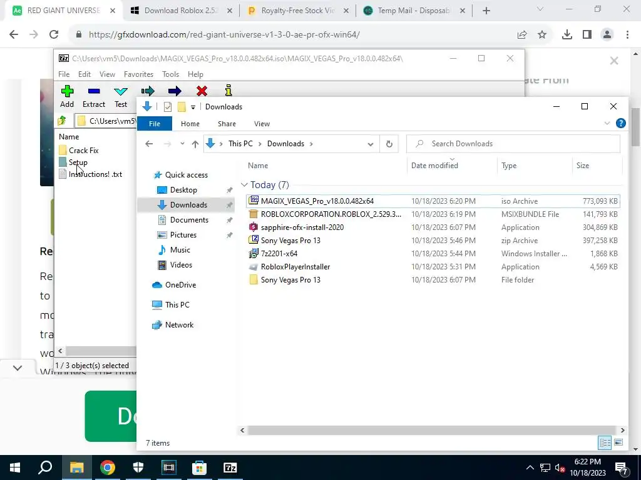Select Crack Fix folder in 7-Zip
The width and height of the screenshot is (641, 480).
(79, 150)
